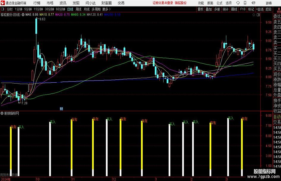Switch to the 5分钟 period tab
This screenshot has height=181, width=281.
28,9
